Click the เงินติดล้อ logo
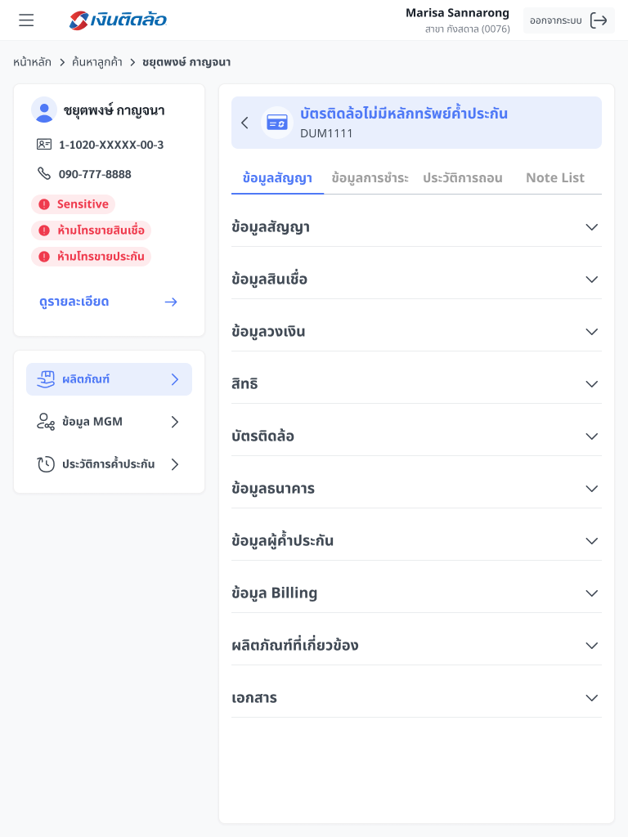Viewport: 628px width, 837px height. [x=118, y=20]
